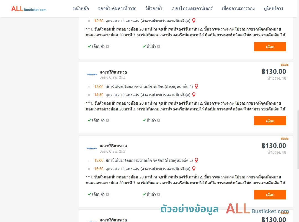This screenshot has height=222, width=299.
Task: Go to หน้าหลัก in navigation
Action: 81,8
